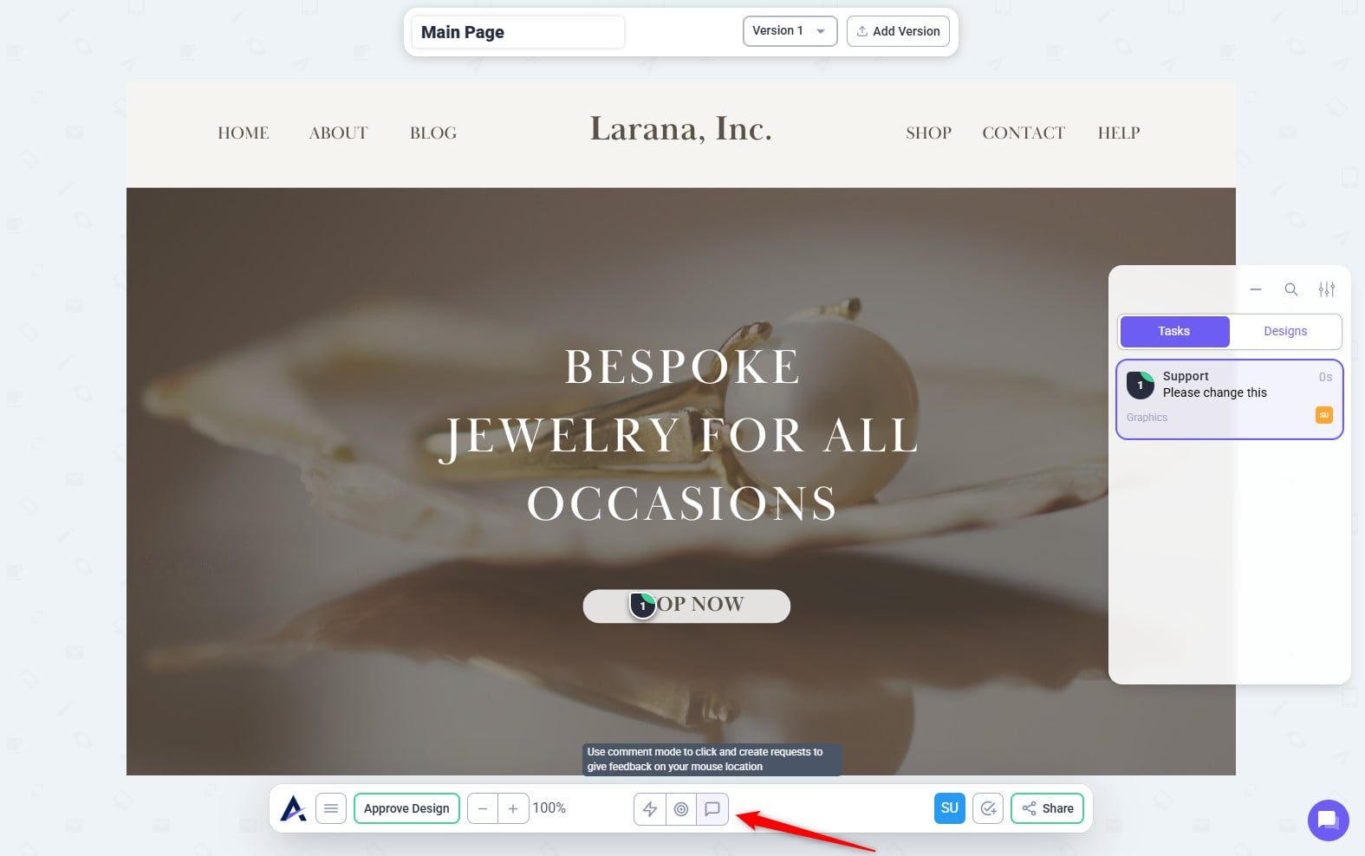Zoom in with the plus button
Image resolution: width=1365 pixels, height=856 pixels.
click(513, 808)
